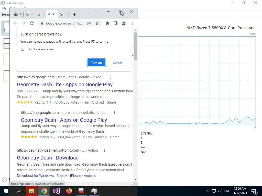Select the green graph thumbnail in Task Manager
The image size is (262, 196).
[x=6, y=59]
